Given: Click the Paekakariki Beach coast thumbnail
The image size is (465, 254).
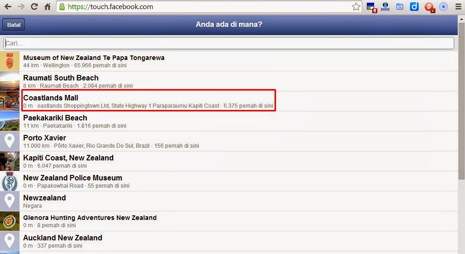Looking at the screenshot, I should 10,121.
